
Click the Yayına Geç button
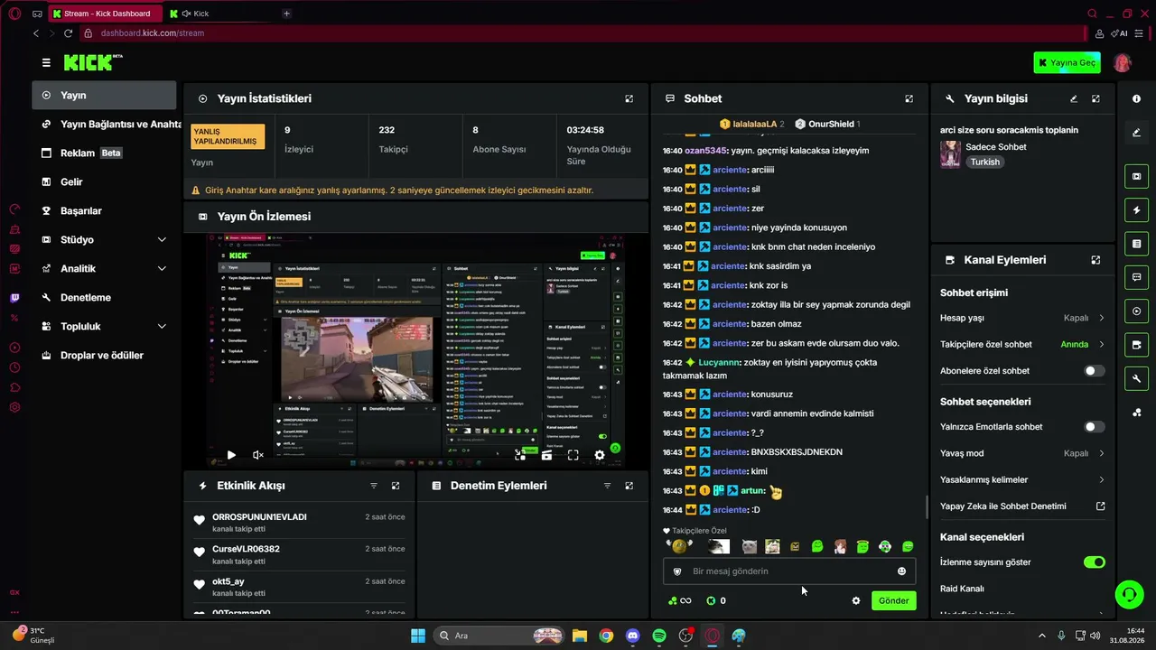click(1067, 62)
